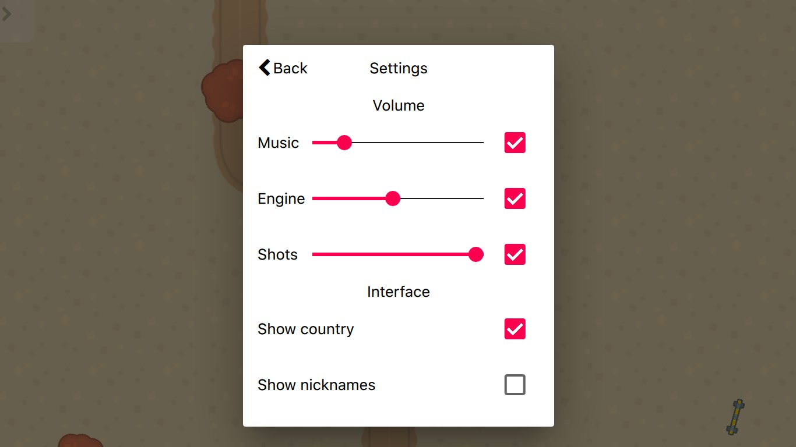Click the "Show nicknames" label text

tap(316, 385)
